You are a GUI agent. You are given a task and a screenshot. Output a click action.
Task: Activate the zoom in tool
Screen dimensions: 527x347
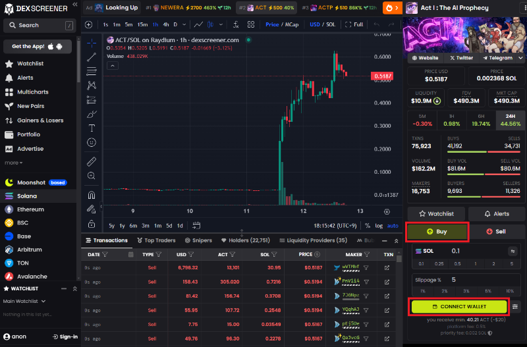point(92,176)
